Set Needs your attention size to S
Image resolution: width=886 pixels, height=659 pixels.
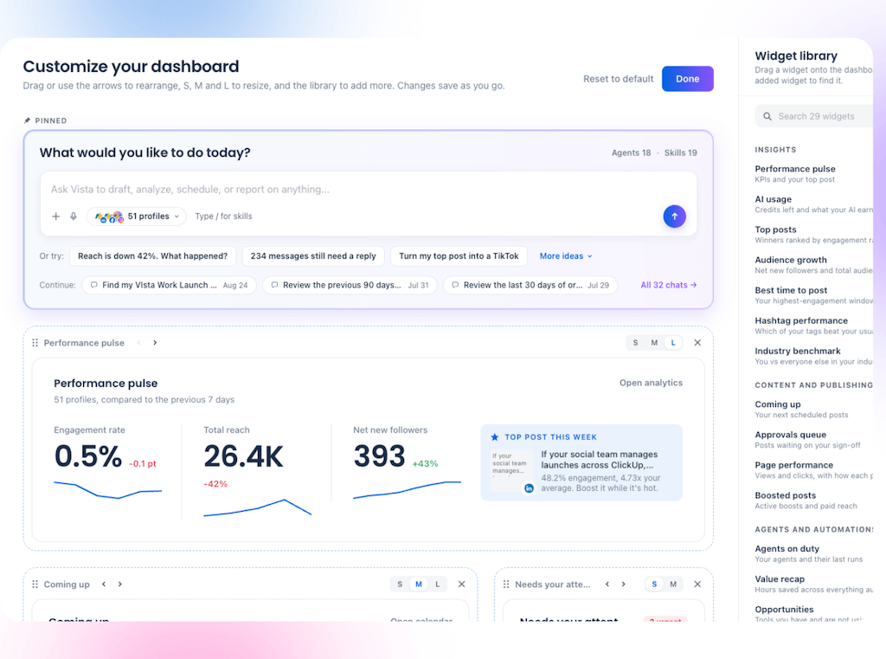coord(654,585)
